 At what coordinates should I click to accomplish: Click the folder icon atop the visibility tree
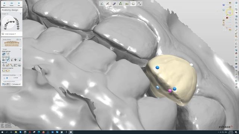(230, 3)
